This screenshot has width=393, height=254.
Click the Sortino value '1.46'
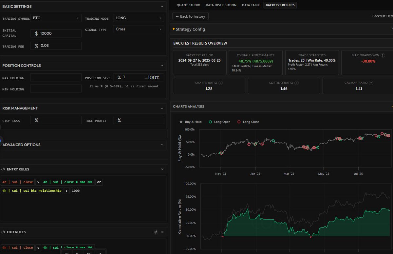[284, 89]
